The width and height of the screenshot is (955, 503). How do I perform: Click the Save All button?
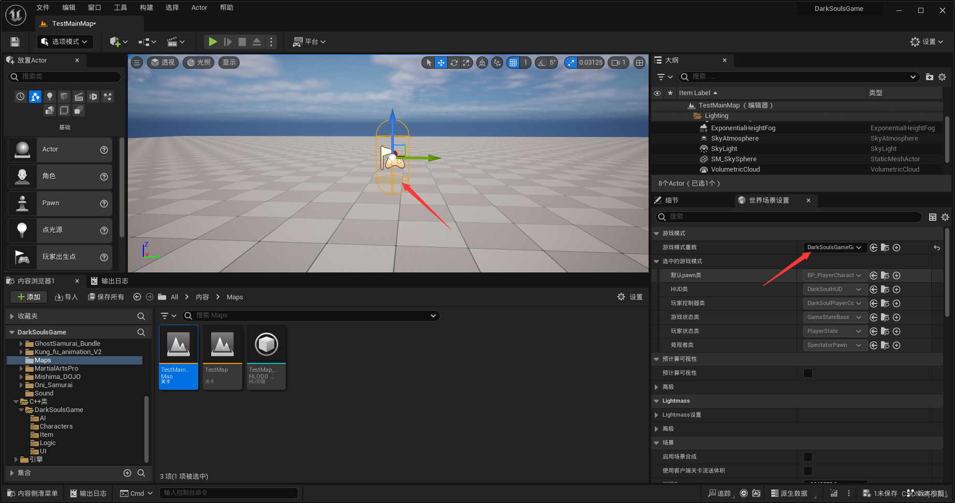[106, 297]
